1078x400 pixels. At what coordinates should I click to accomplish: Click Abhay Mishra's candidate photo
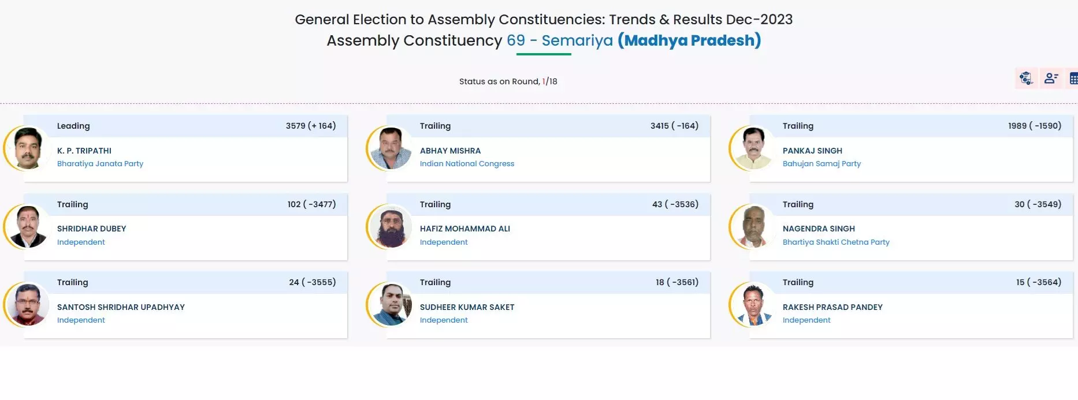pyautogui.click(x=391, y=148)
